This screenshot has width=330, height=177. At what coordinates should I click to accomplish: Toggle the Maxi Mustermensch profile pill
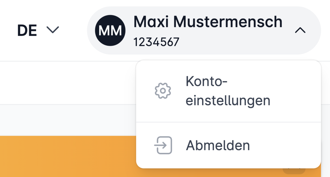tap(204, 30)
